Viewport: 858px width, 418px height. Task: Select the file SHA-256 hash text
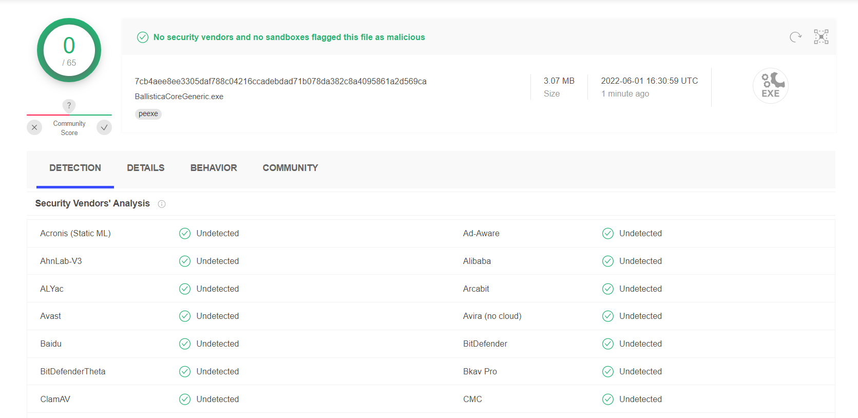pyautogui.click(x=280, y=81)
